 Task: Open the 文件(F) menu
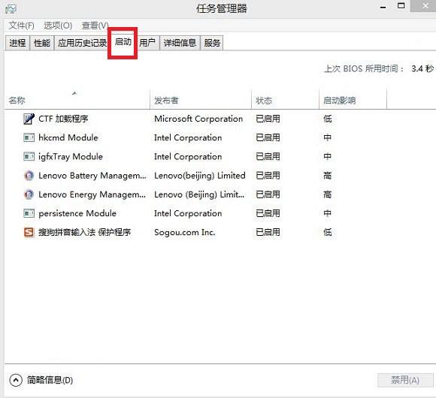coord(21,26)
